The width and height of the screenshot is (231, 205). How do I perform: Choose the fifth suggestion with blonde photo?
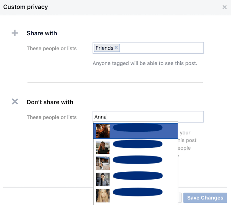(x=136, y=195)
